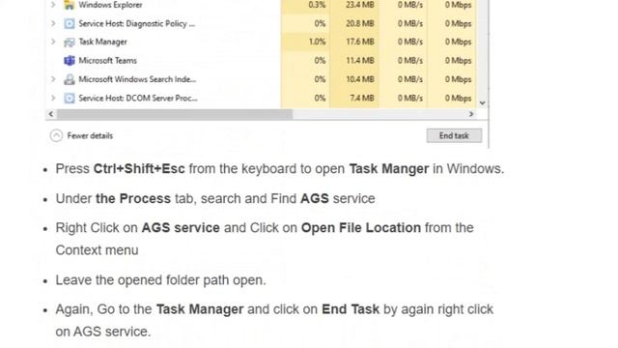
Task: Expand the Task Manager process group
Action: pyautogui.click(x=53, y=42)
